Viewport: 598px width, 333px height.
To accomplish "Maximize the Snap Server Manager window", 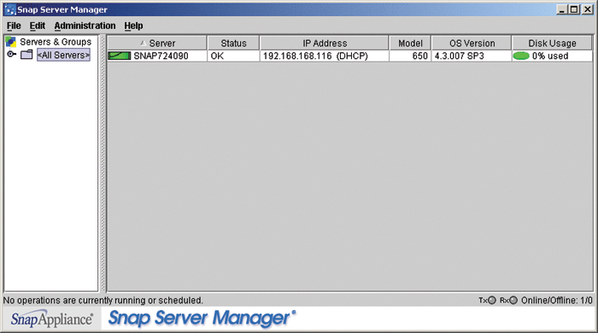I will pos(574,9).
